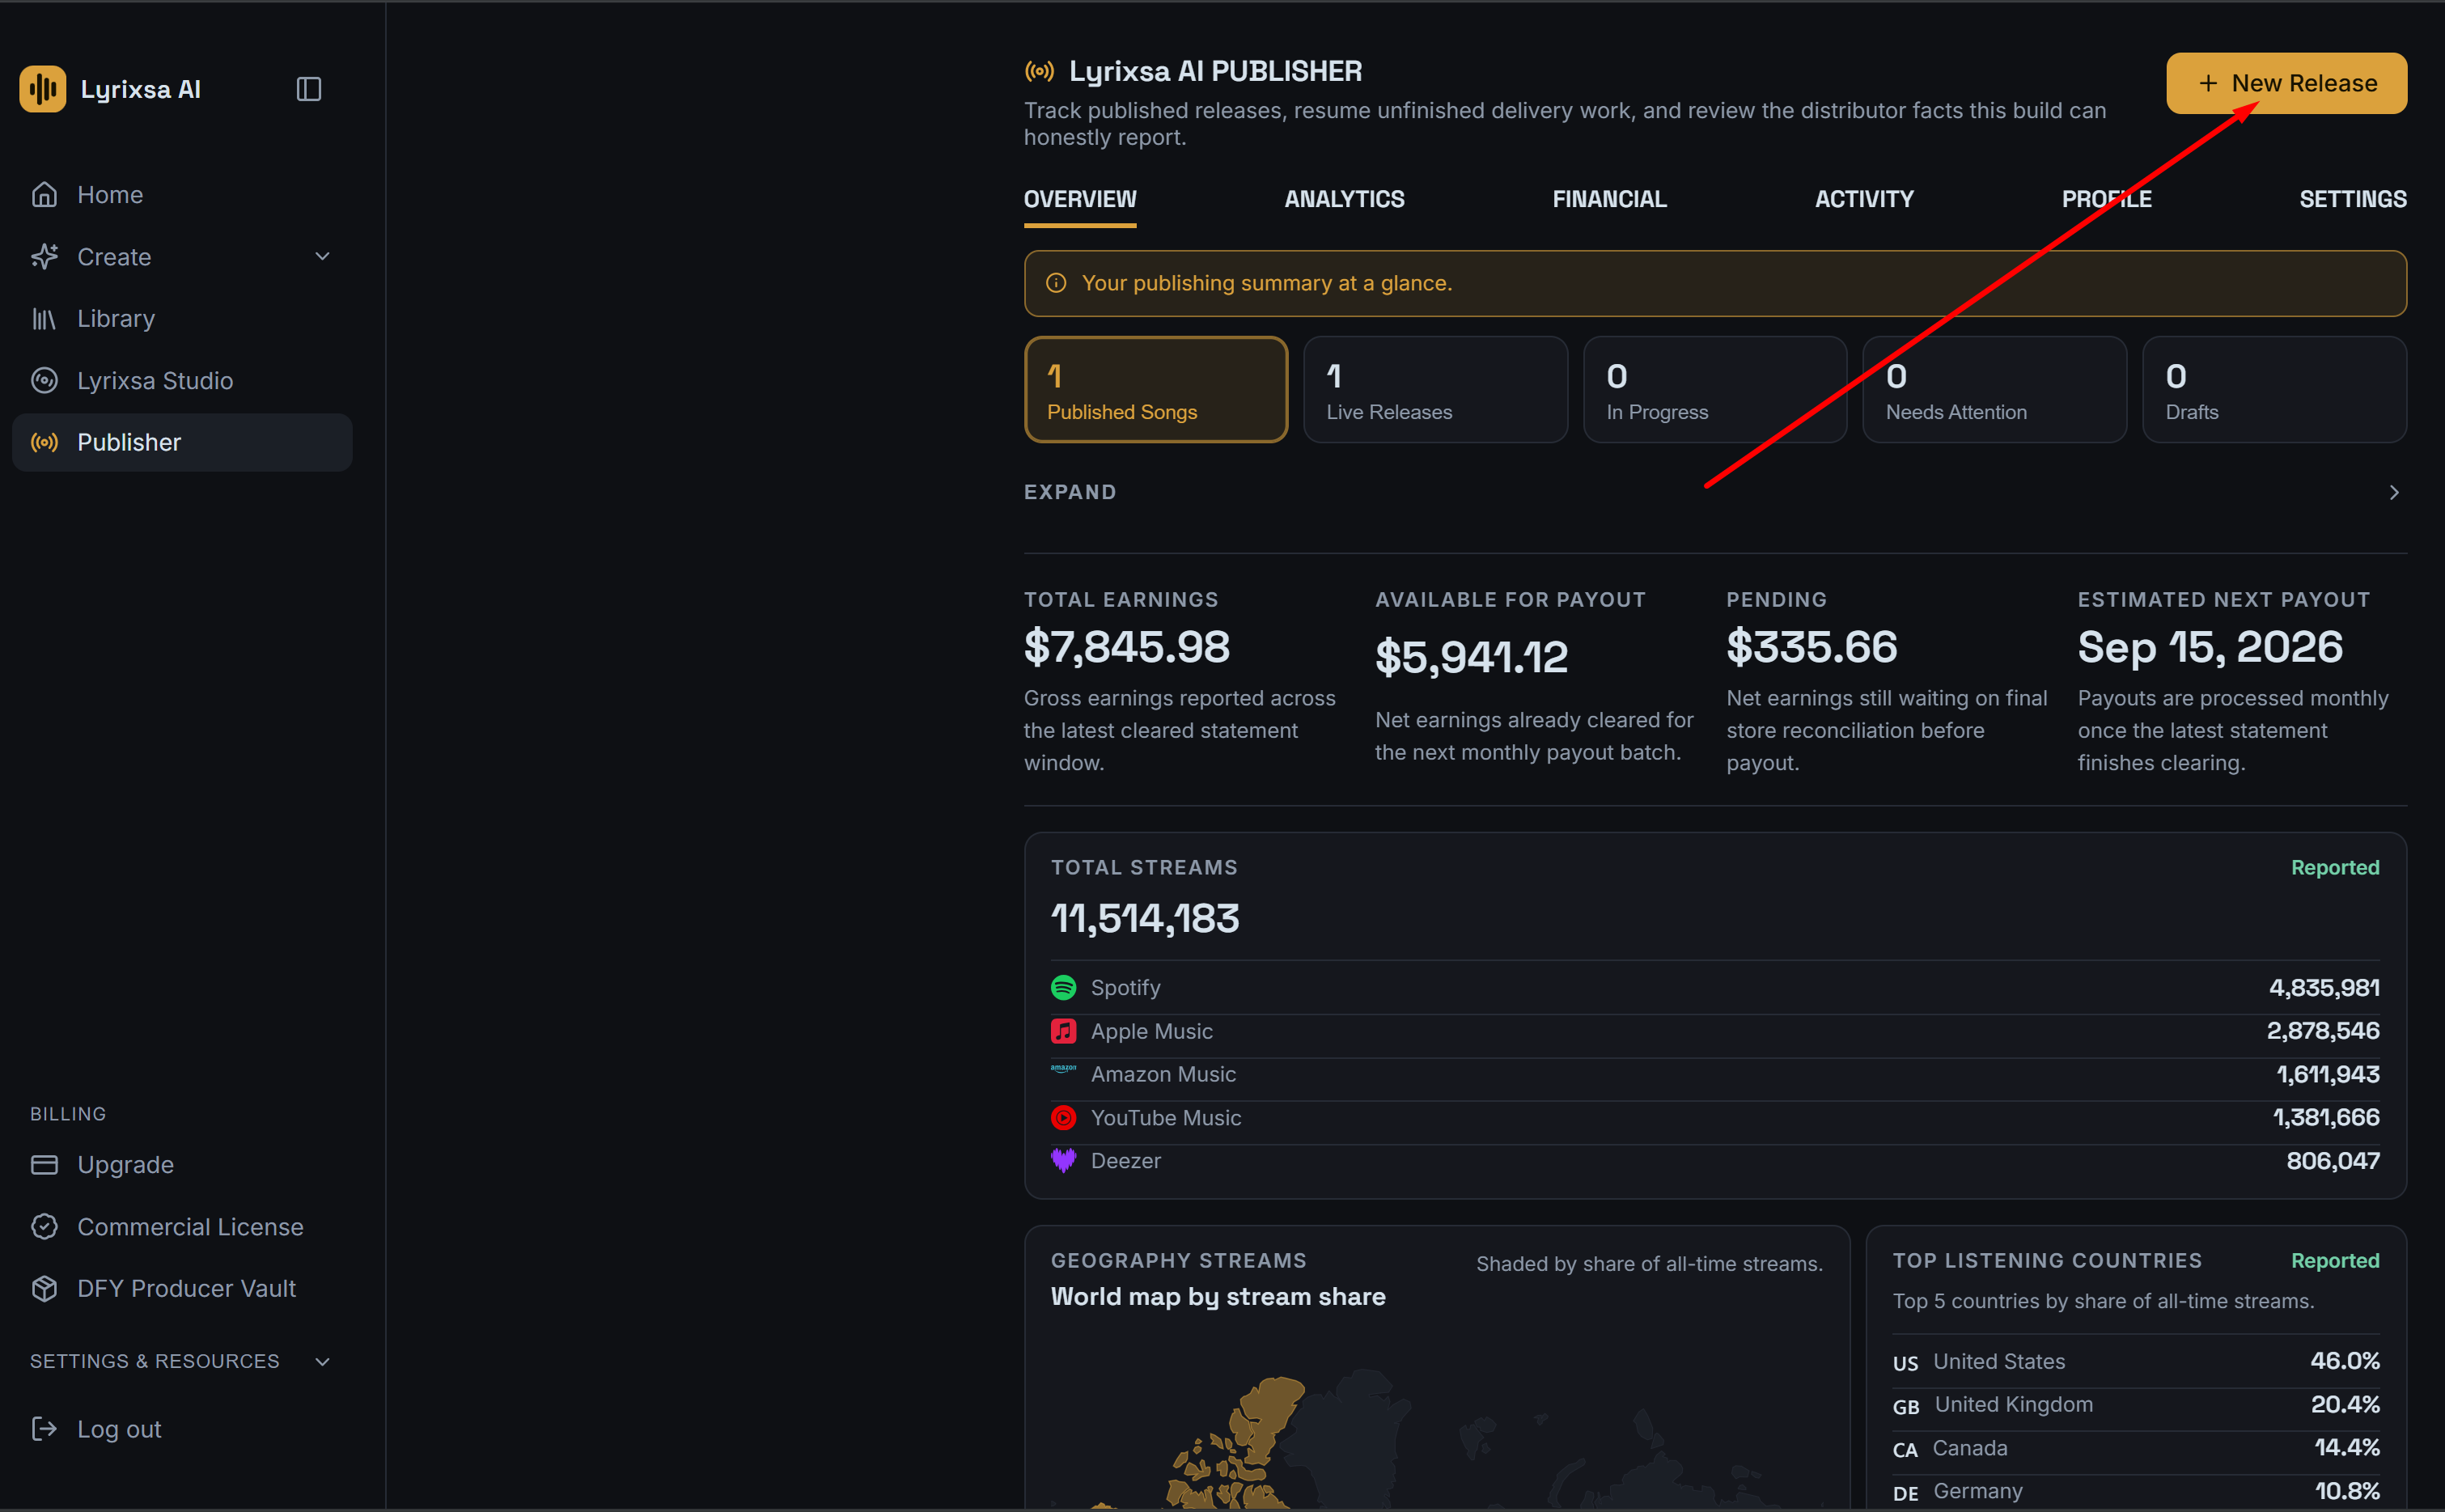Screen dimensions: 2445x1512
Task: Collapse the sidebar with the panel icon
Action: [309, 89]
